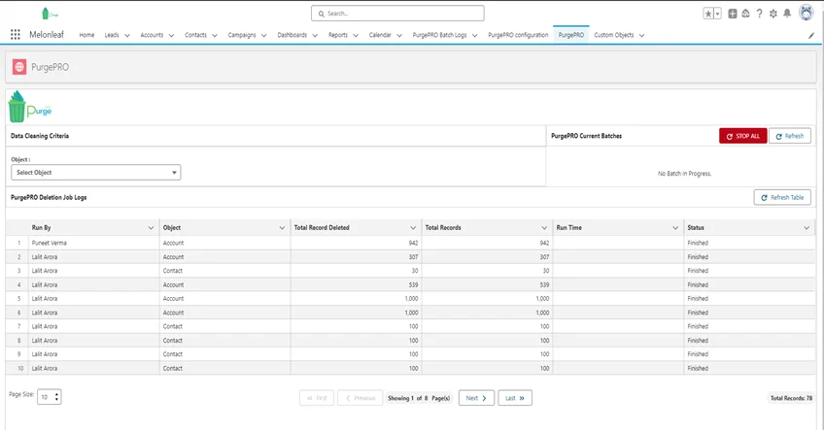824x430 pixels.
Task: Open the Select Object dropdown
Action: [x=95, y=173]
